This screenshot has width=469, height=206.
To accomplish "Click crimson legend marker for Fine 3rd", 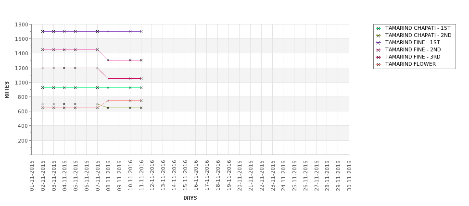I will pos(379,57).
